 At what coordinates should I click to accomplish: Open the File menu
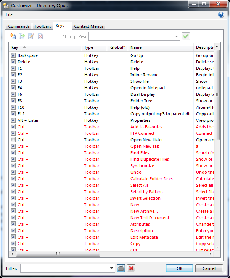[9, 15]
